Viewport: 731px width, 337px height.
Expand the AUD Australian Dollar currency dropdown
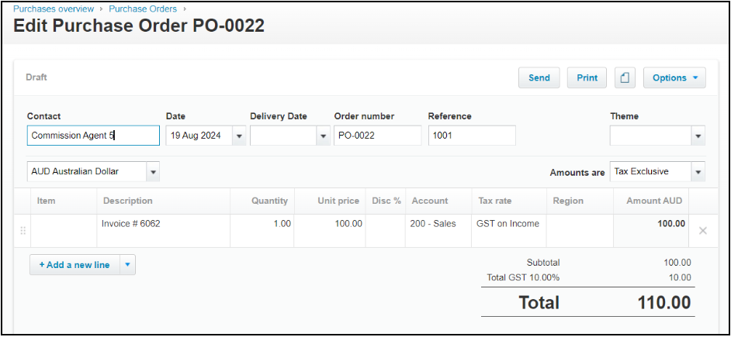coord(153,172)
